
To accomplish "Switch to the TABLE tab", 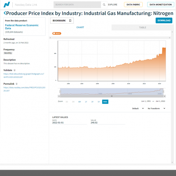I will click(143, 27).
